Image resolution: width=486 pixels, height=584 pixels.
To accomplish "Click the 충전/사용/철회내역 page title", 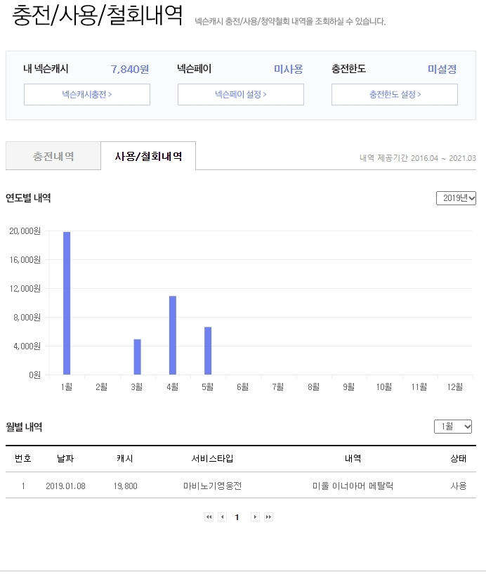I will (x=98, y=15).
